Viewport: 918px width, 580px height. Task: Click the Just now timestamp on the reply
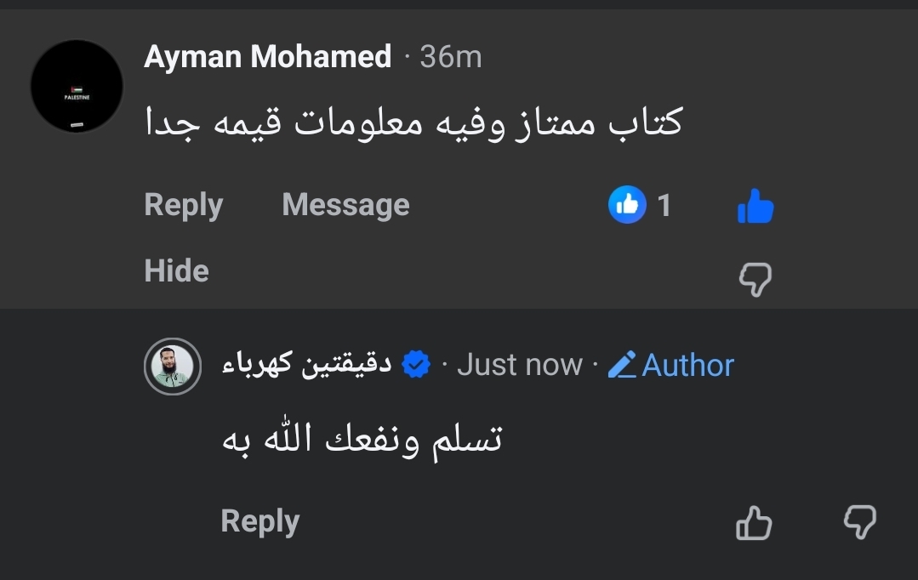[x=521, y=365]
